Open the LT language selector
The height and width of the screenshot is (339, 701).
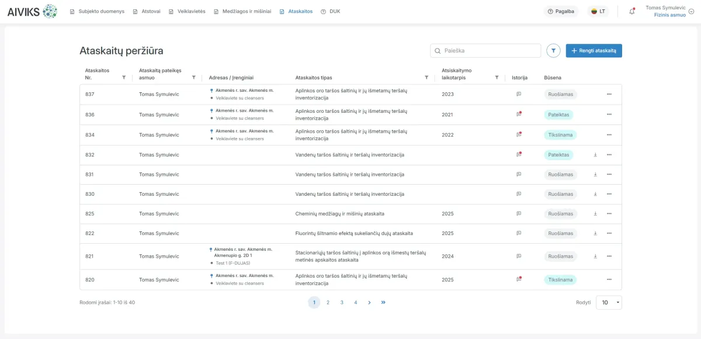pyautogui.click(x=598, y=11)
